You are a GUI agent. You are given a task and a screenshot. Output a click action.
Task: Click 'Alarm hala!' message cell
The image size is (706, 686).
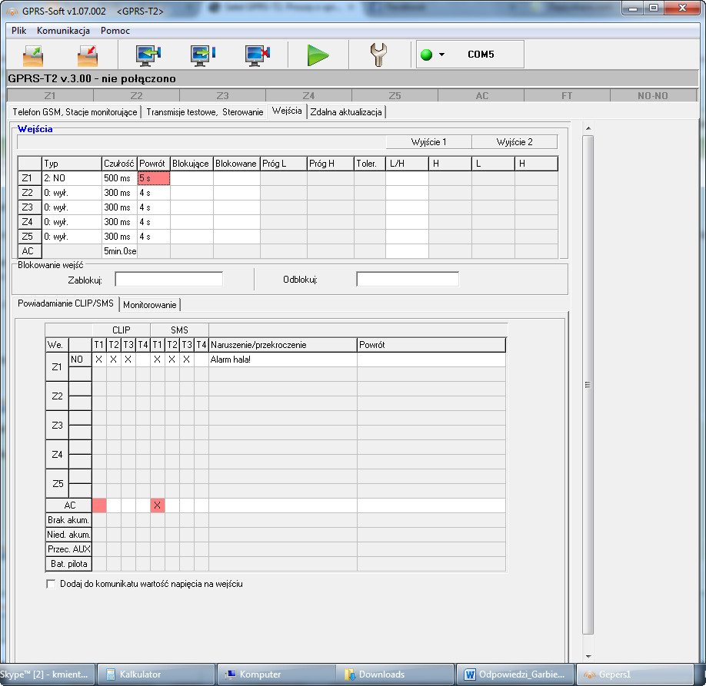(283, 360)
